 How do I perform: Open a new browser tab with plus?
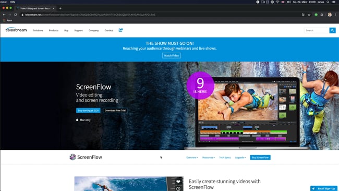tap(60, 8)
